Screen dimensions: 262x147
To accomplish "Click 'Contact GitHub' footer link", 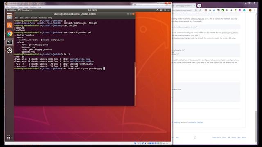I will pos(216,138).
